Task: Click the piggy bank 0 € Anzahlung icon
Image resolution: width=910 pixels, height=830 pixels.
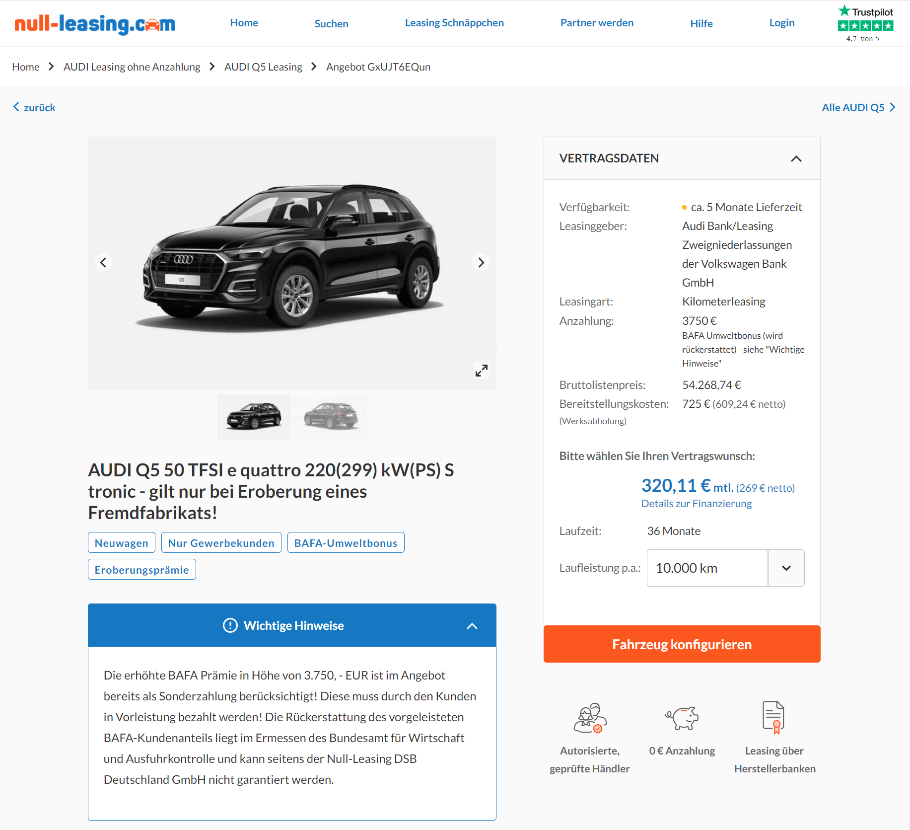Action: pos(682,718)
